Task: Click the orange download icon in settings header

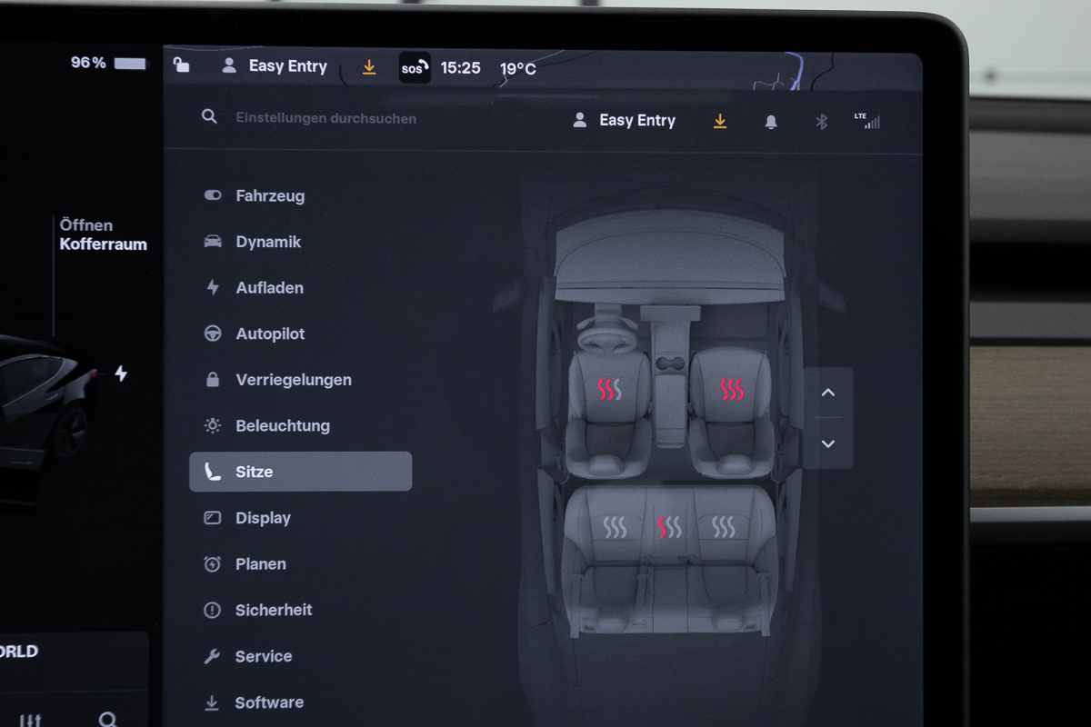Action: pyautogui.click(x=720, y=121)
